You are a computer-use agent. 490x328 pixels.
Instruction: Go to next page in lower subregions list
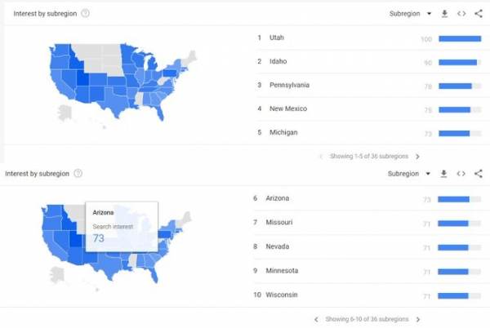pos(418,319)
